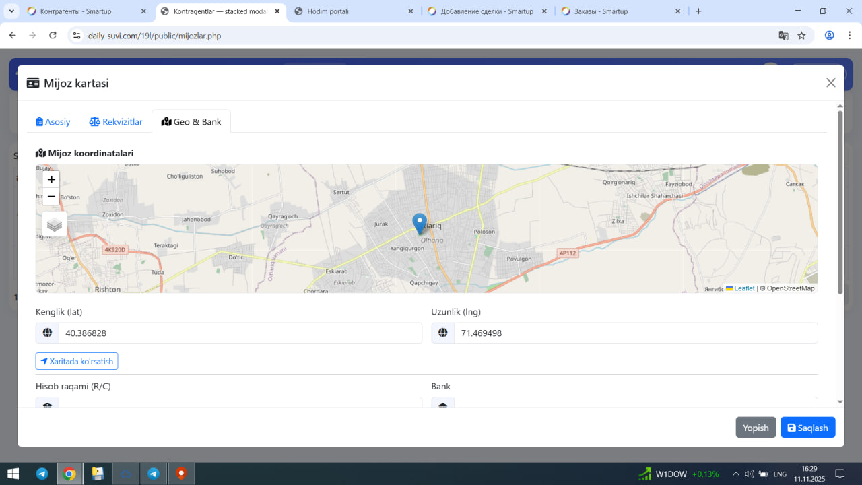Select the Geo & Bank tab
Image resolution: width=862 pixels, height=485 pixels.
click(x=191, y=122)
